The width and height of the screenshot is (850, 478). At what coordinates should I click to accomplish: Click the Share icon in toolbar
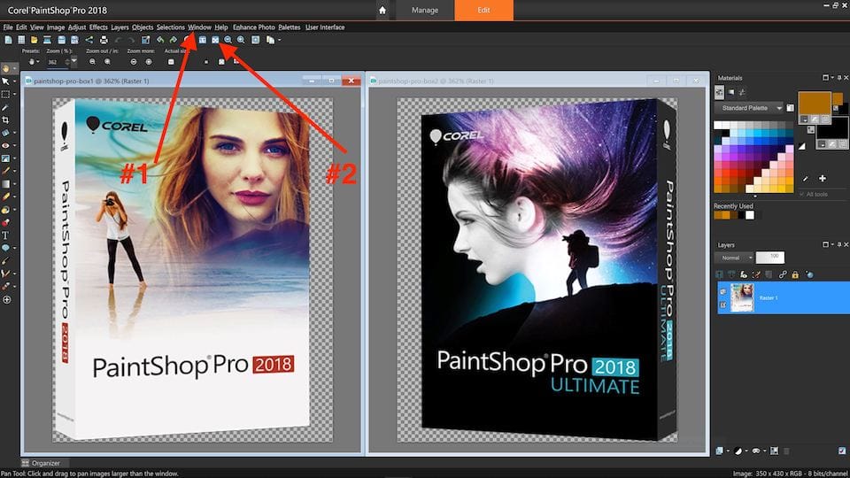(x=89, y=40)
